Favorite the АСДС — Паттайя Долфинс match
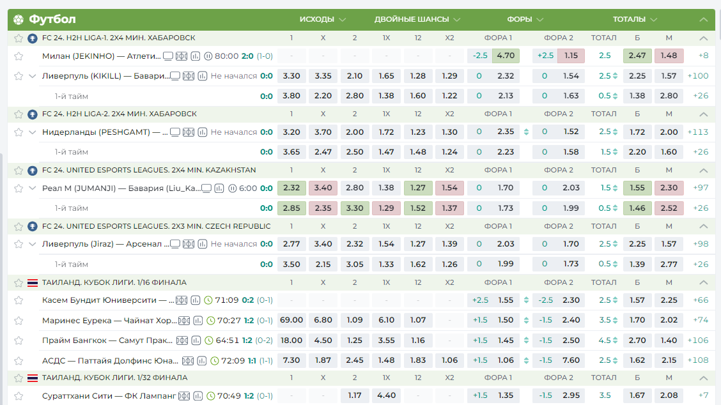 tap(19, 360)
